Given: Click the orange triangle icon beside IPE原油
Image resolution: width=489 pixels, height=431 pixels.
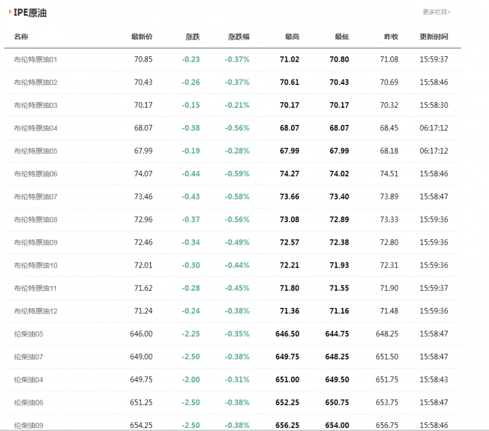Looking at the screenshot, I should coord(10,12).
